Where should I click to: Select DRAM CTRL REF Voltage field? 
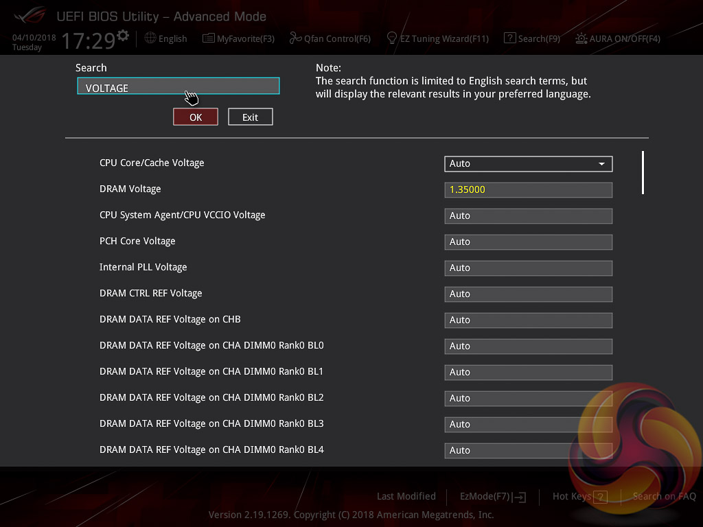point(528,294)
